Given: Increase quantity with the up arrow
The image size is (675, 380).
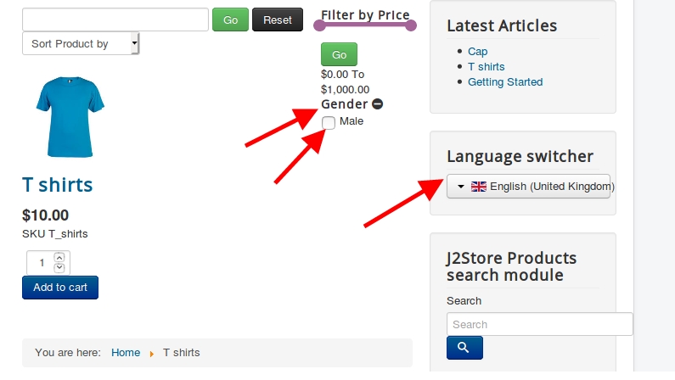Looking at the screenshot, I should click(x=59, y=257).
